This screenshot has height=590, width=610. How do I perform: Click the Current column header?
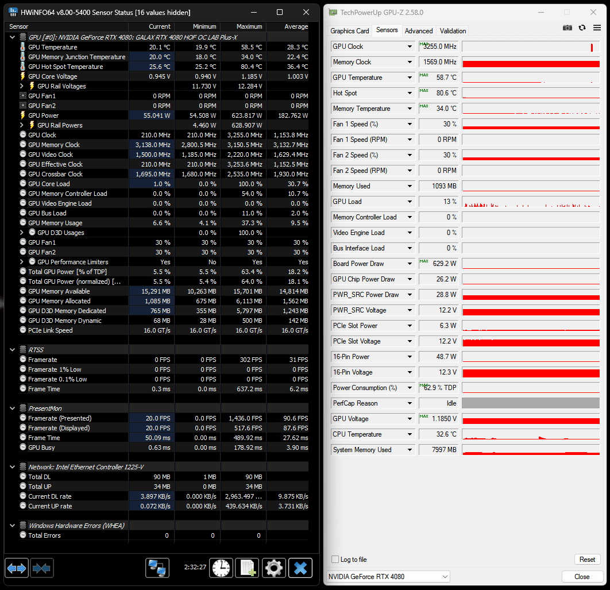[152, 26]
